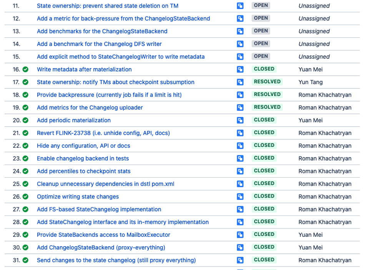Click the subtask icon on issue 22
The width and height of the screenshot is (389, 270).
(240, 145)
